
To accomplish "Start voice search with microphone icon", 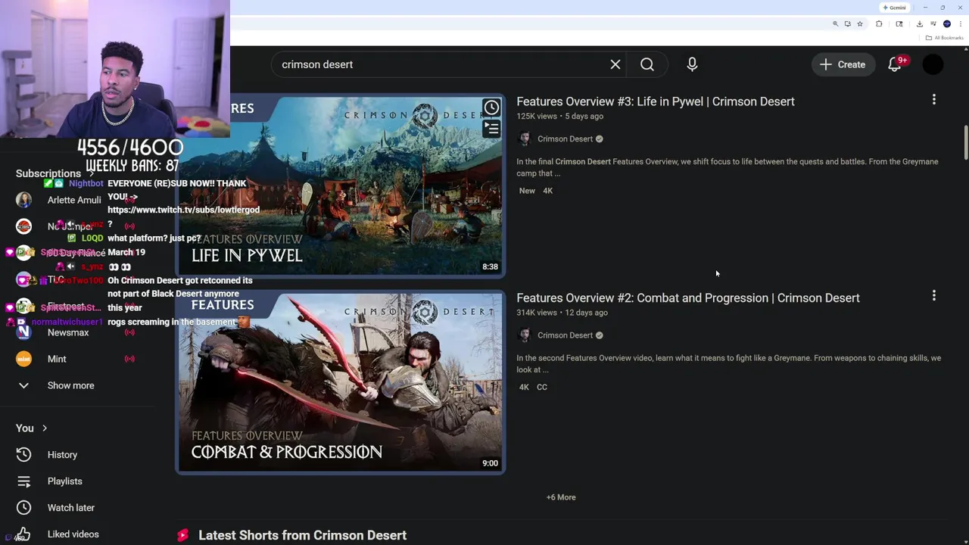I will click(x=692, y=64).
